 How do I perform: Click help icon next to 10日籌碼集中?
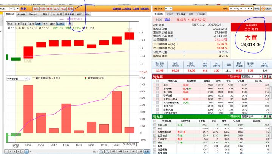pos(176,40)
